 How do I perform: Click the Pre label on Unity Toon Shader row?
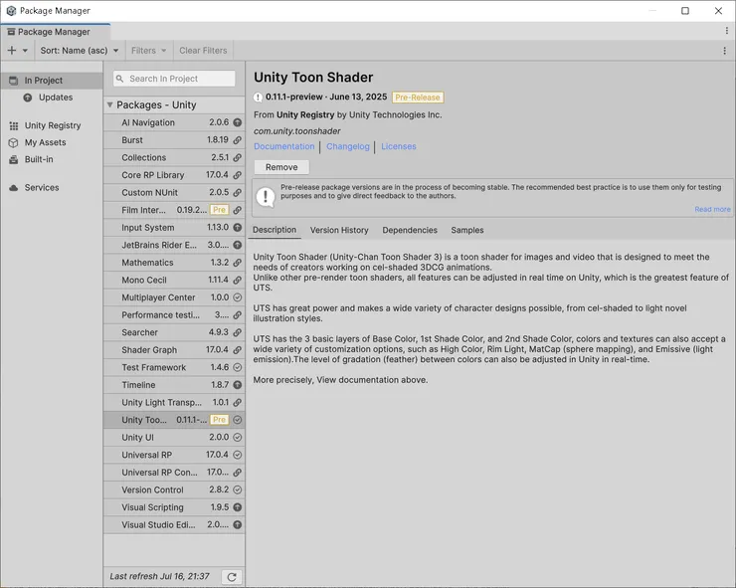tap(219, 420)
